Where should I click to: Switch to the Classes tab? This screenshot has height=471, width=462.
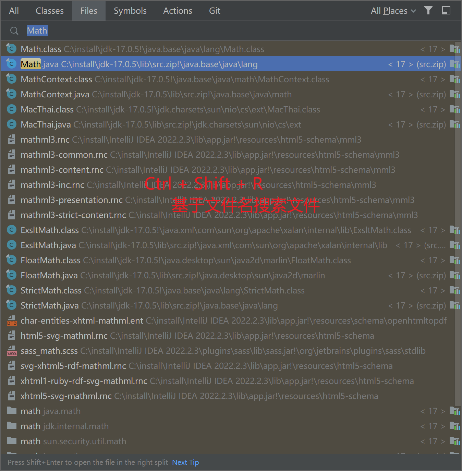click(x=50, y=11)
